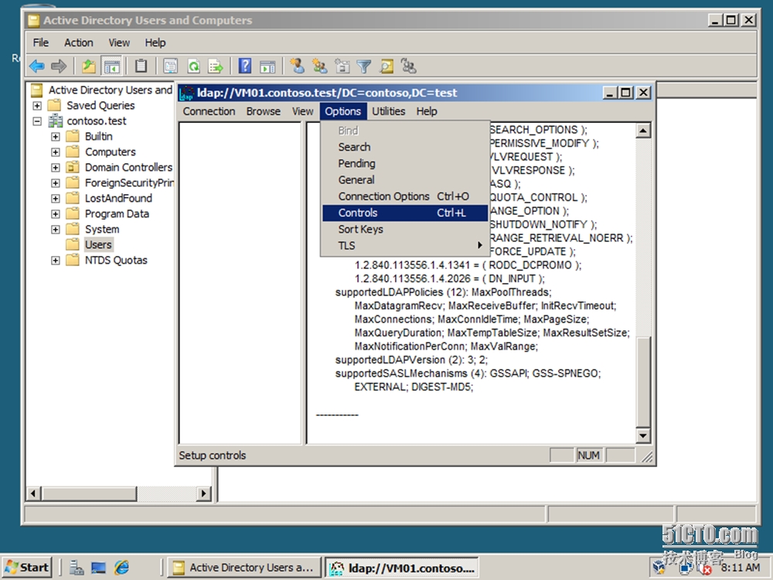The width and height of the screenshot is (773, 580).
Task: Expand the ForeignSecurityPrincipals node
Action: [x=55, y=183]
